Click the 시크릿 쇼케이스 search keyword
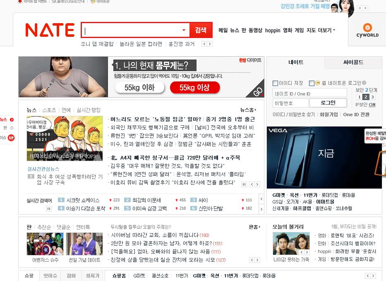 coord(83,200)
